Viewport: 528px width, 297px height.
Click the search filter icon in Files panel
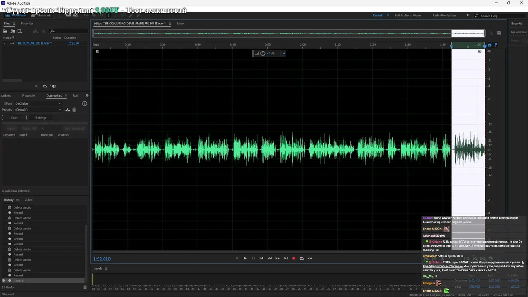[52, 31]
